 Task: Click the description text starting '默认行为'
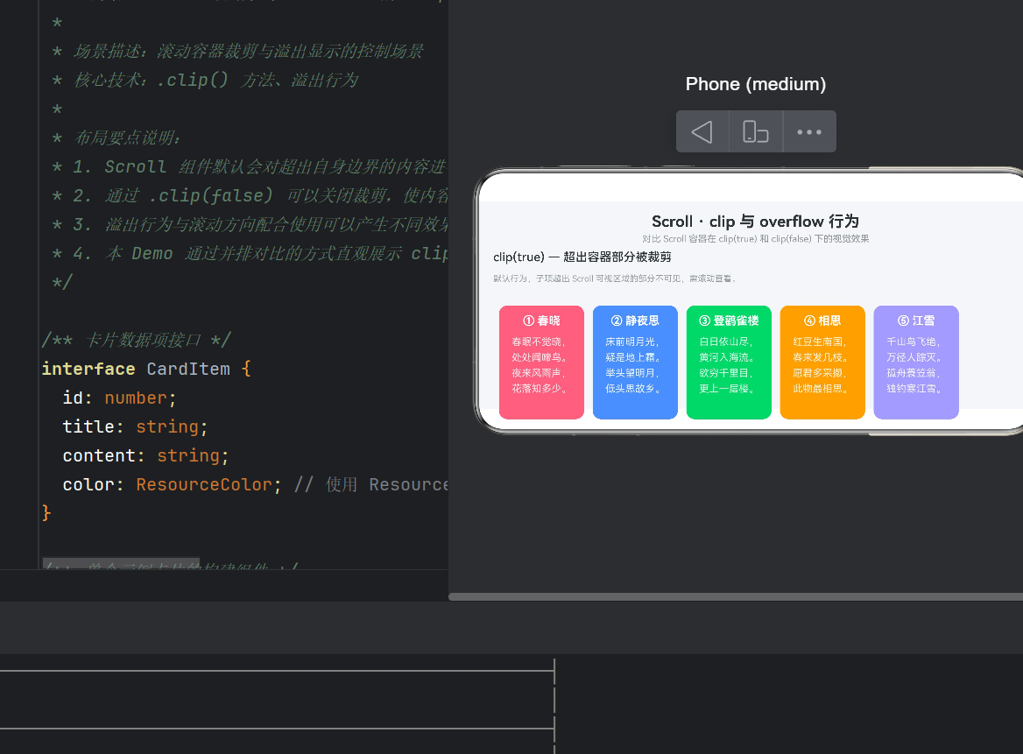[615, 278]
